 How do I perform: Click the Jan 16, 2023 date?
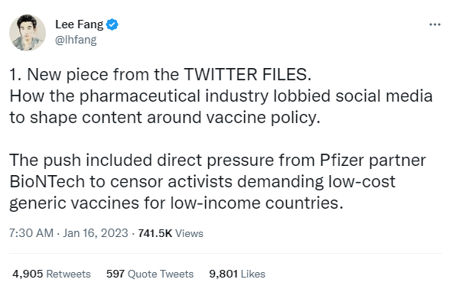coord(96,233)
